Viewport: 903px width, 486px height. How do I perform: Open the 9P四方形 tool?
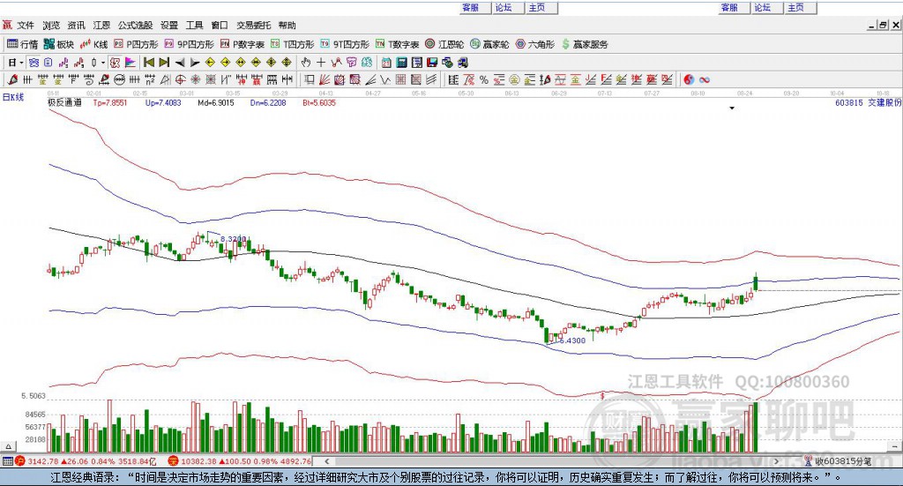(x=189, y=44)
